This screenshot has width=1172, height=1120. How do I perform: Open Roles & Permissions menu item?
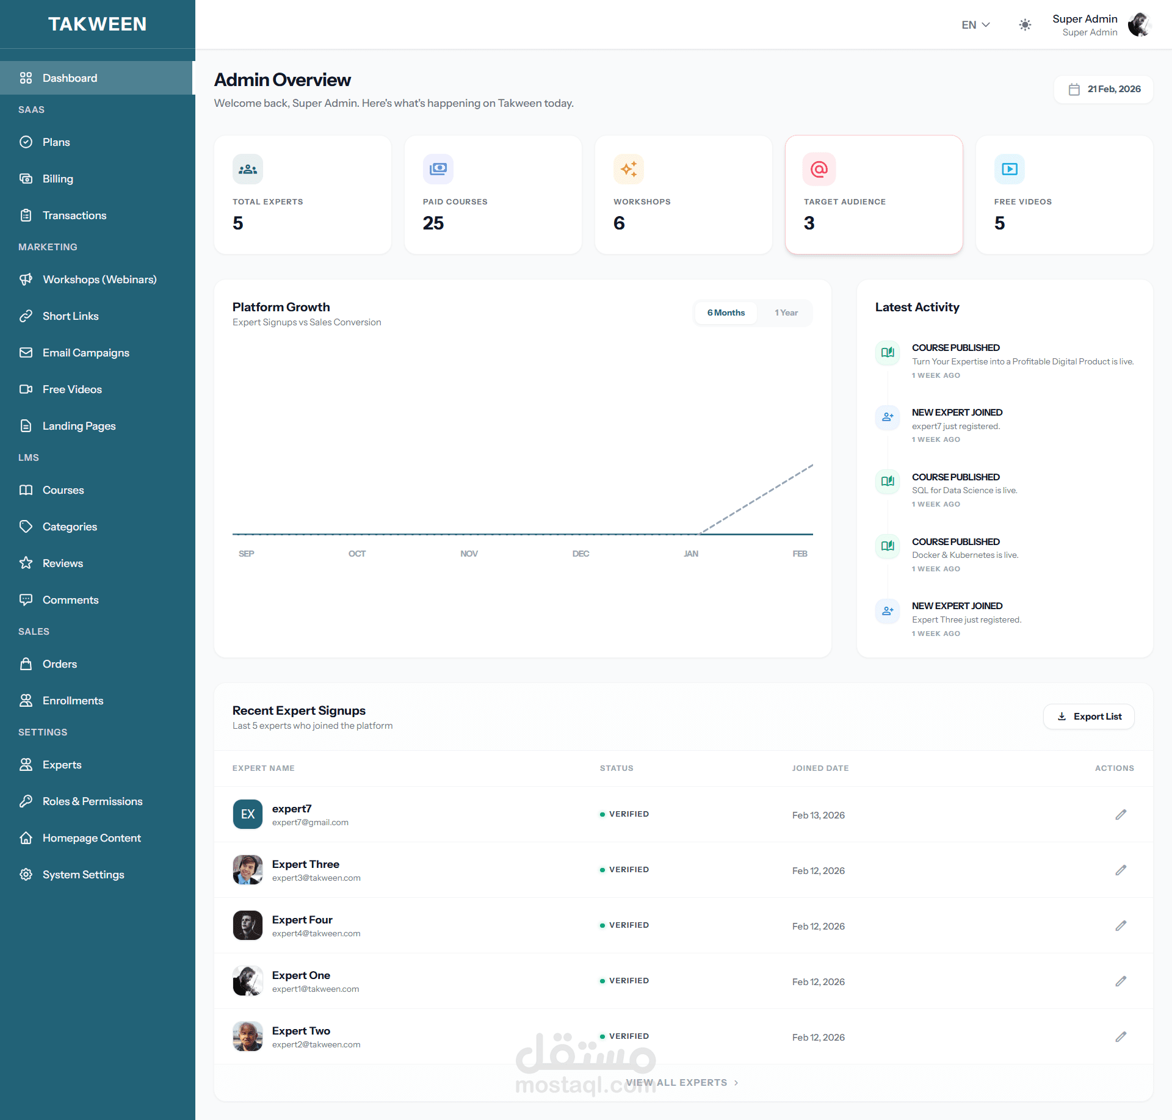pyautogui.click(x=92, y=801)
